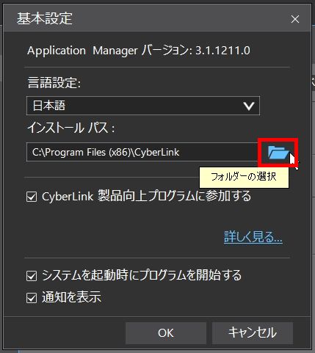Close the 基本設定 dialog with the X
Image resolution: width=315 pixels, height=353 pixels.
click(295, 19)
